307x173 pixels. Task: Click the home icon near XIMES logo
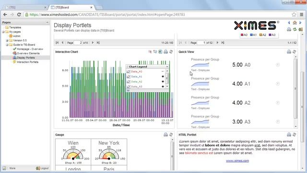(x=295, y=23)
